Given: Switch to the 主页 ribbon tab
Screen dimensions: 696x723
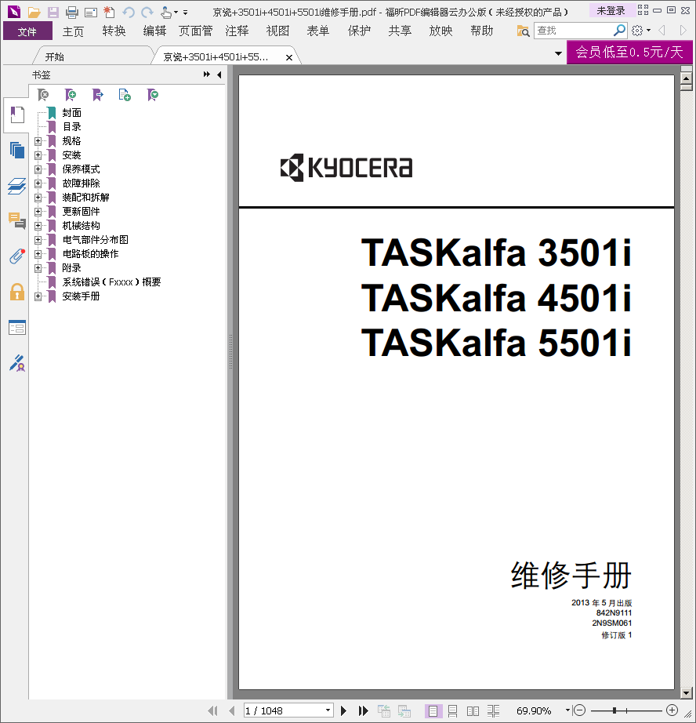Looking at the screenshot, I should [x=74, y=31].
